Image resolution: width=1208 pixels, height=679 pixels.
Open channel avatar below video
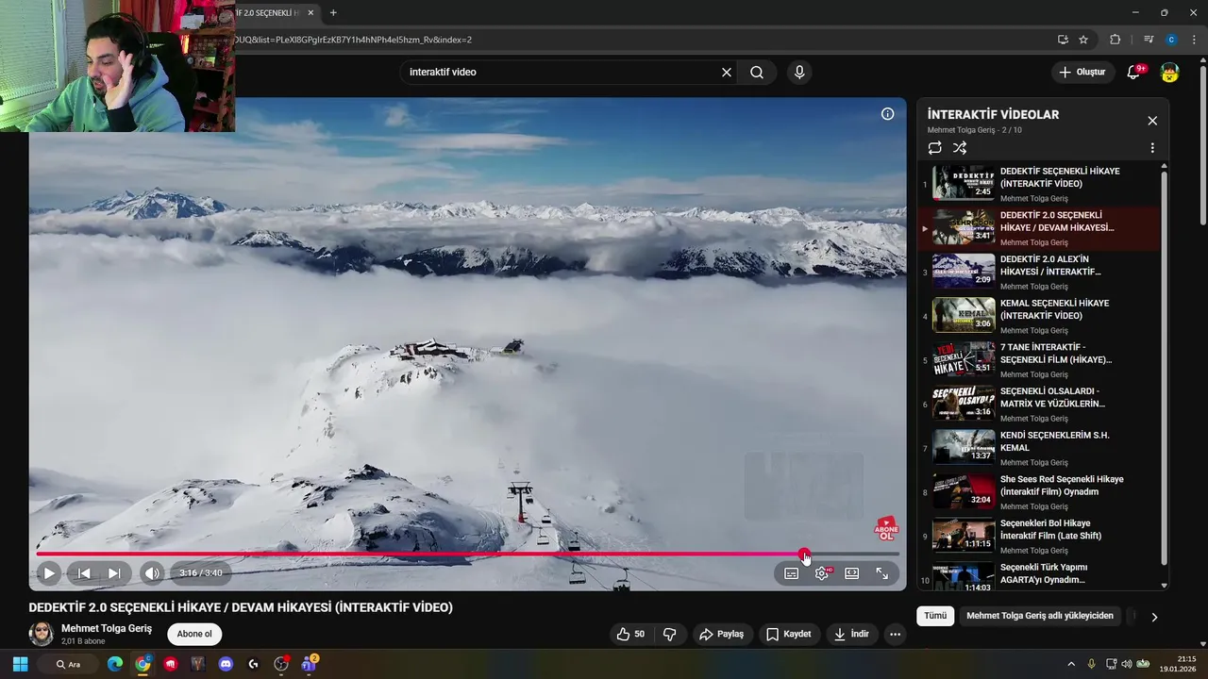tap(42, 634)
